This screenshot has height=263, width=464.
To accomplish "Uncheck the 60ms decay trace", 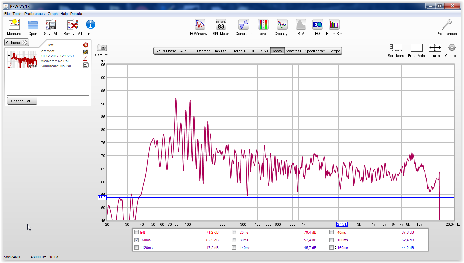I will point(136,240).
